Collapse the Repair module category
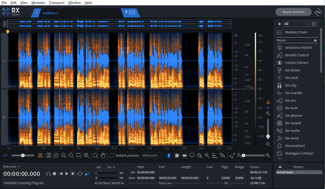 [x=315, y=40]
